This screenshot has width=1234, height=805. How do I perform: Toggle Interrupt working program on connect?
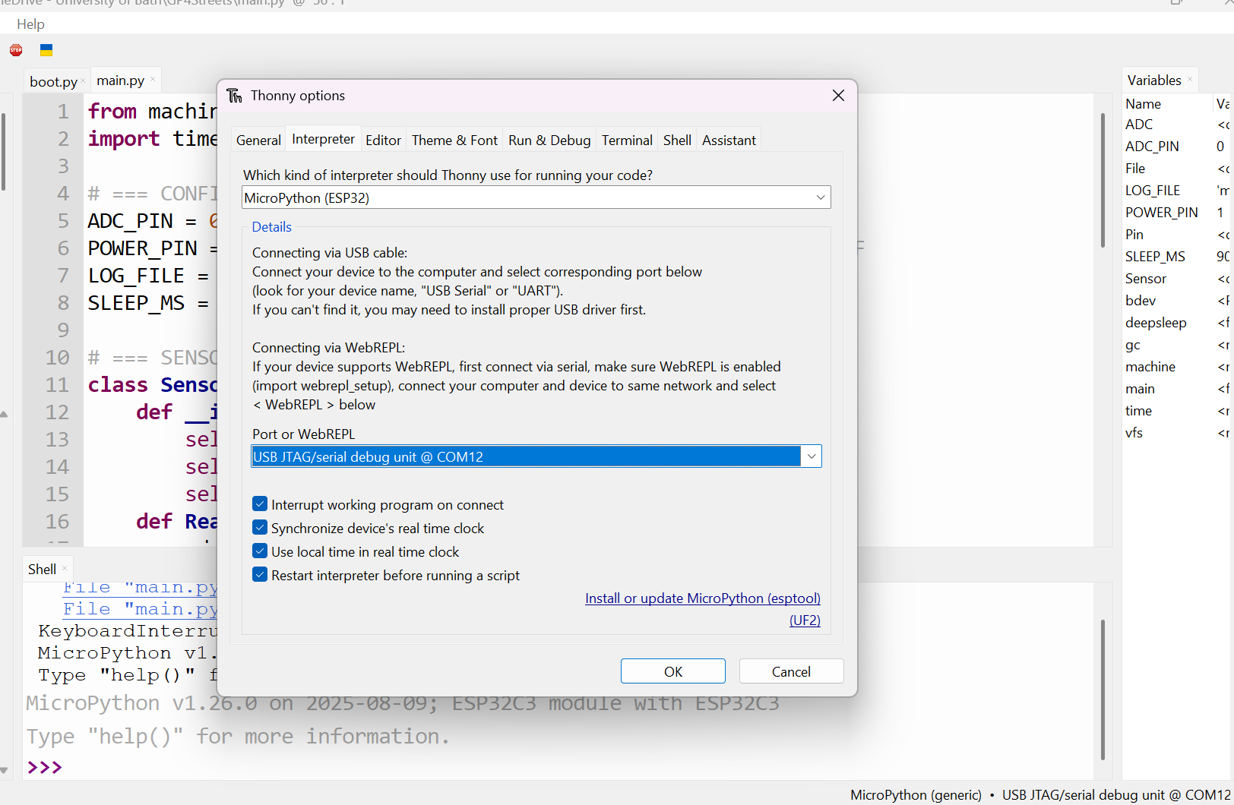[260, 504]
